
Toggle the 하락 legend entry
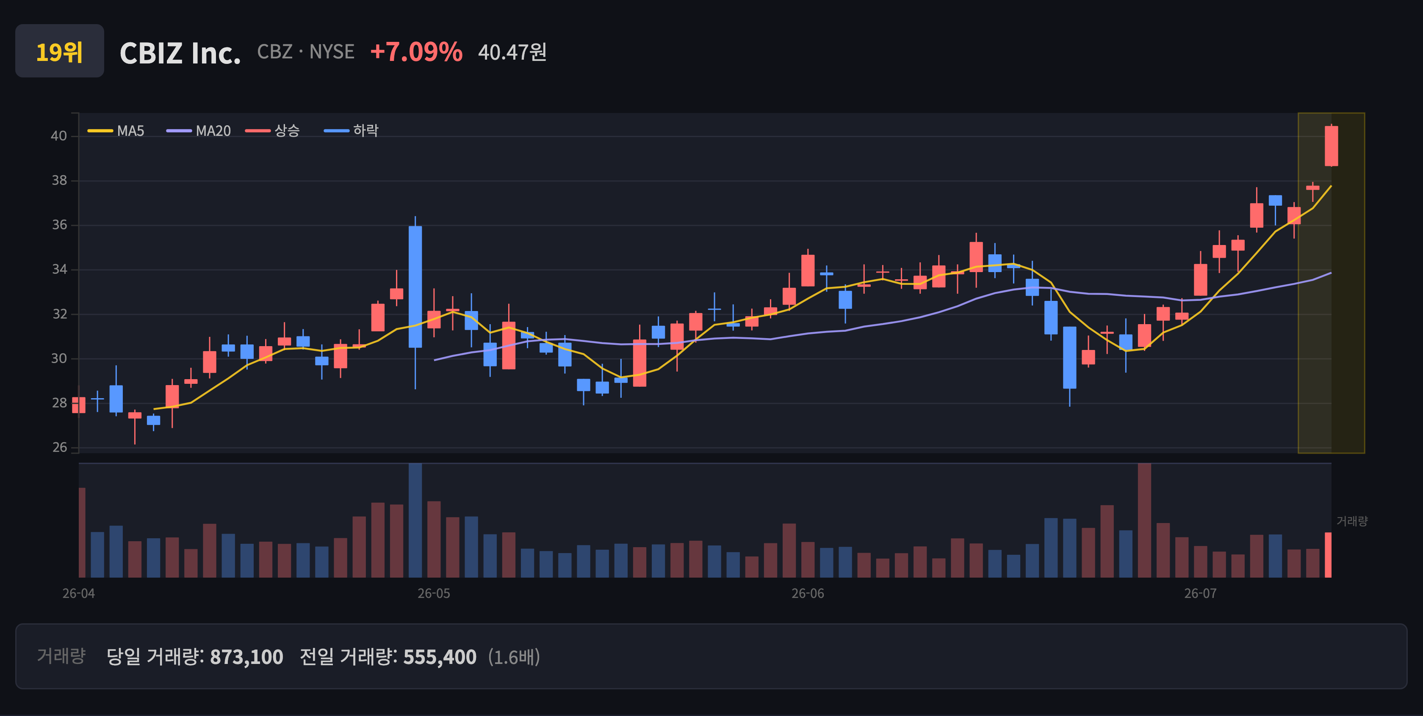point(352,131)
